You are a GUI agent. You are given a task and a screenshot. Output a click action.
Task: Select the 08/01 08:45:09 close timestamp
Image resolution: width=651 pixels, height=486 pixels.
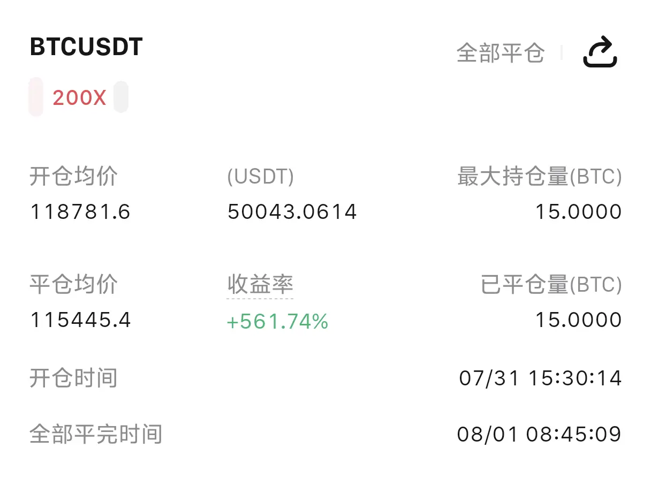coord(540,434)
